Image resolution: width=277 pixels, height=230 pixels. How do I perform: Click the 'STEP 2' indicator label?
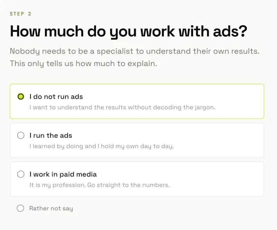(20, 14)
